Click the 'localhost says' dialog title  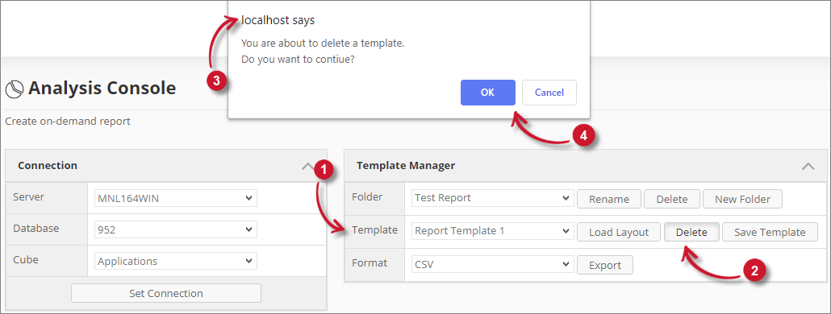point(278,20)
